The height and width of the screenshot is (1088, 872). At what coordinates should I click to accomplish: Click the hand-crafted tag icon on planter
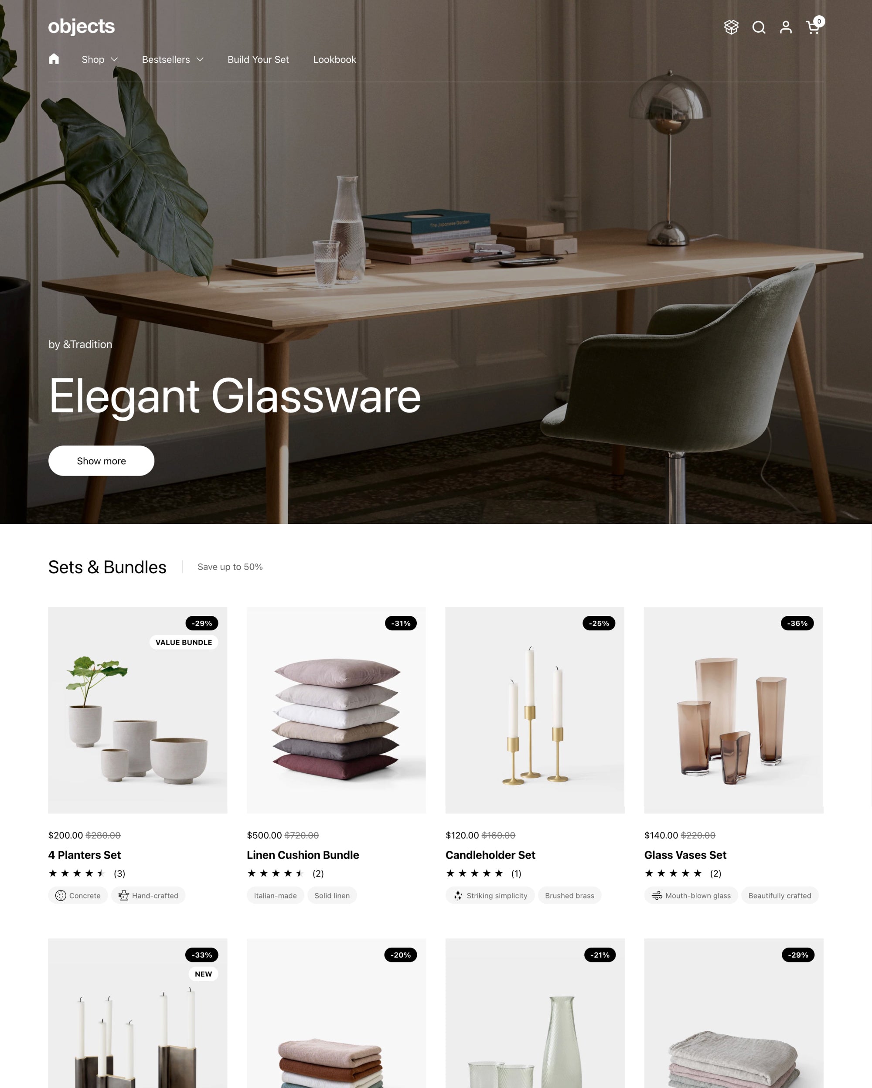tap(123, 896)
